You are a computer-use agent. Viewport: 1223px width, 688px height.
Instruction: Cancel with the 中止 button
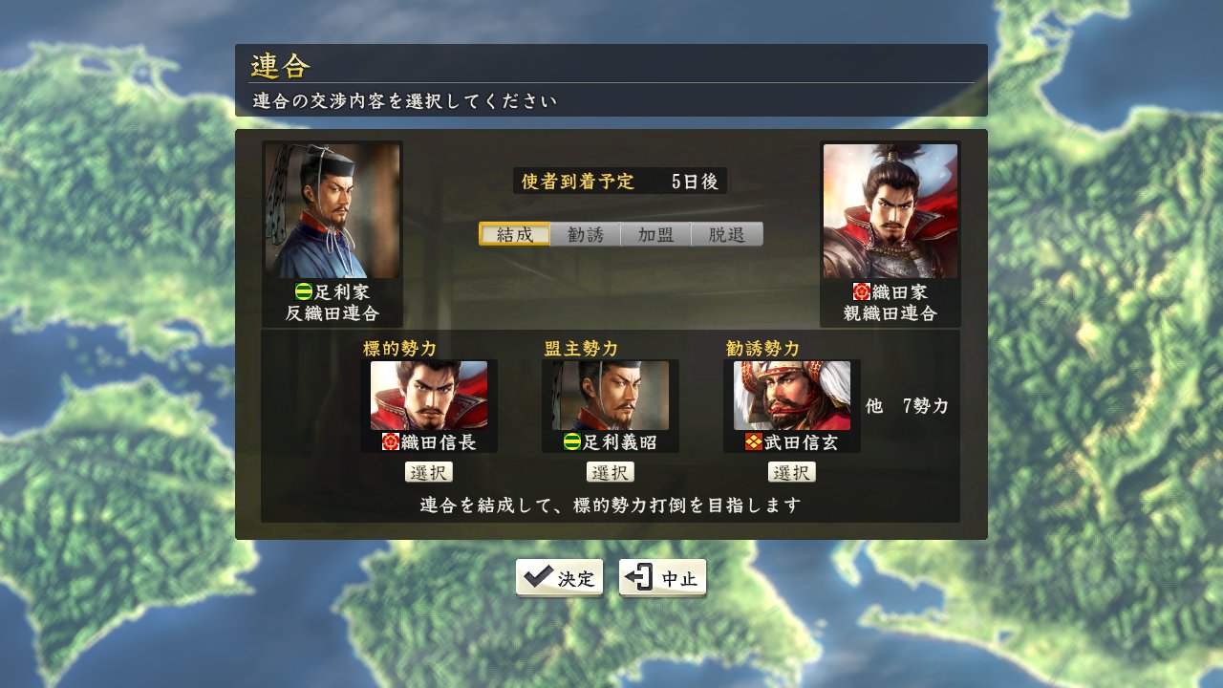[x=662, y=578]
